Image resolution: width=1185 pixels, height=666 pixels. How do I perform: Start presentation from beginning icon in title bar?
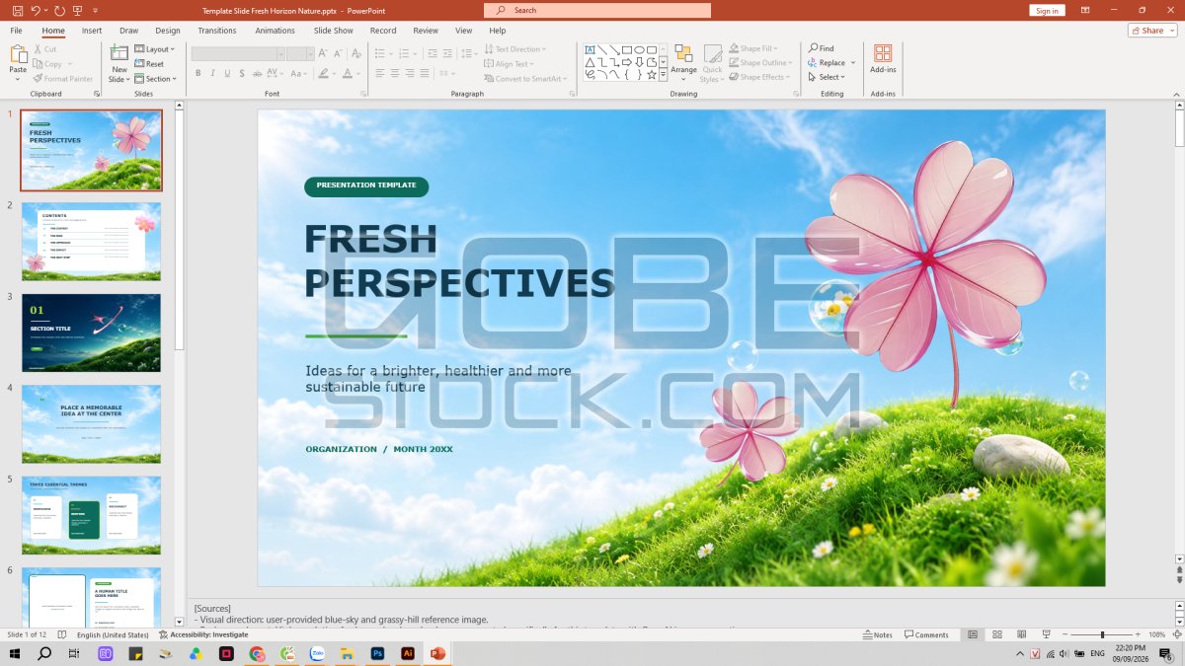[79, 10]
